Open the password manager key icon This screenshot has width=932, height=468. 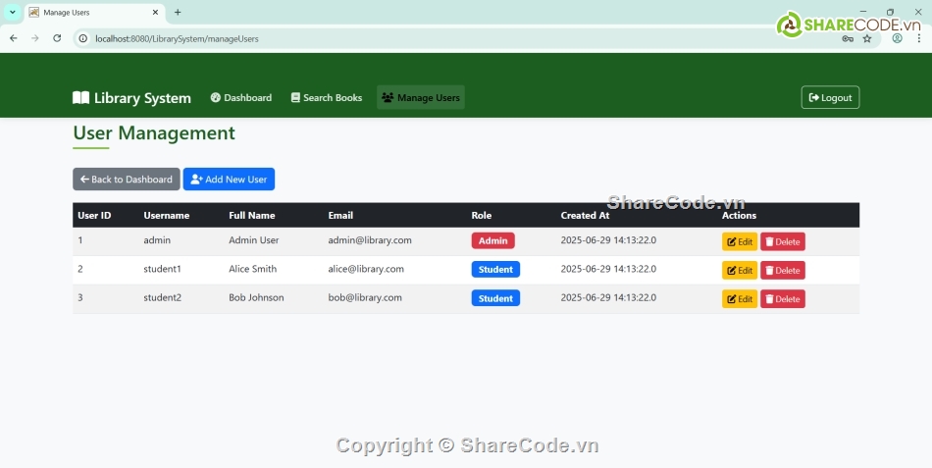848,38
